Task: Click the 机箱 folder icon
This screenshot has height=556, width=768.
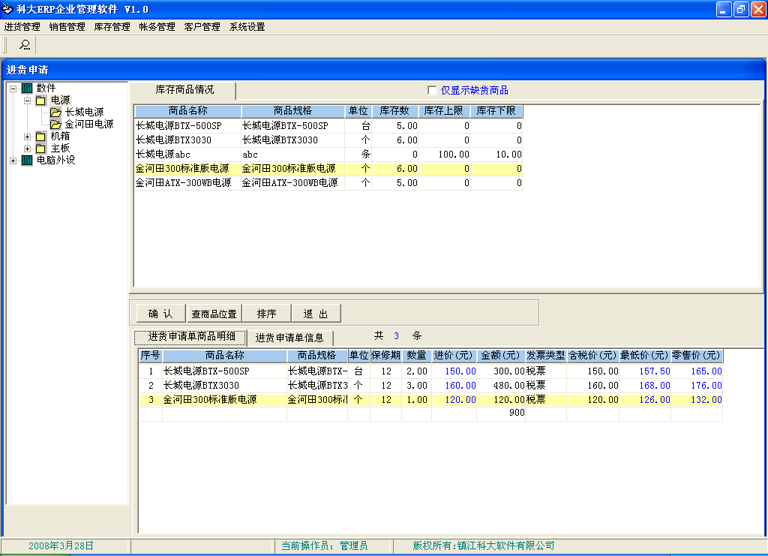Action: pos(40,137)
